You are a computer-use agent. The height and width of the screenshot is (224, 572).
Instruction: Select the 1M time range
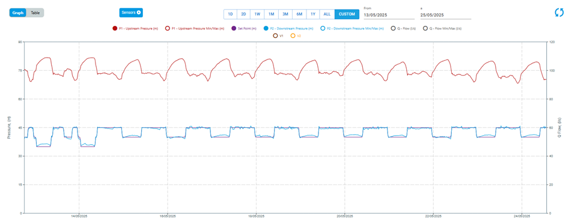pyautogui.click(x=271, y=14)
